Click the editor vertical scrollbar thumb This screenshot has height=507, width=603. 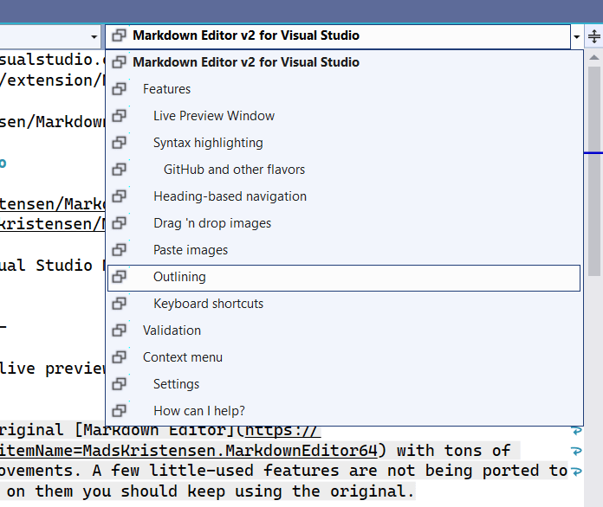click(x=594, y=171)
